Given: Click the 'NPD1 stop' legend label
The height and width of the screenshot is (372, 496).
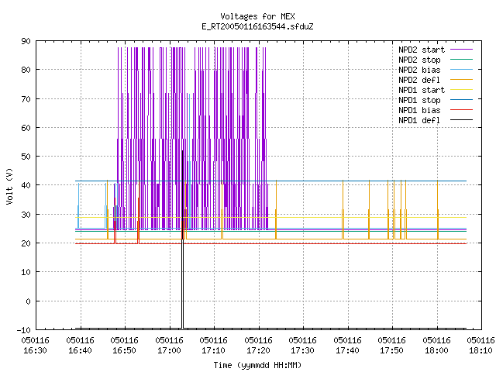Looking at the screenshot, I should click(x=419, y=100).
